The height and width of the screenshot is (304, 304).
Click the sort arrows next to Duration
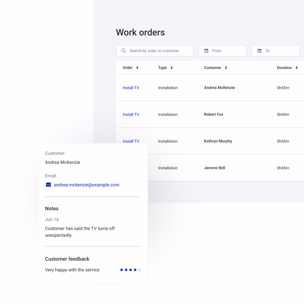[x=297, y=68]
